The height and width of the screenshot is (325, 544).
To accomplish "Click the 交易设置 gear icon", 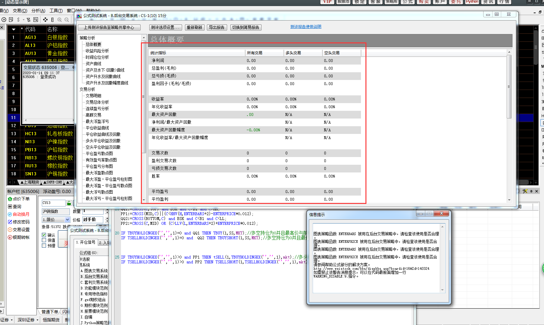I will [x=10, y=230].
